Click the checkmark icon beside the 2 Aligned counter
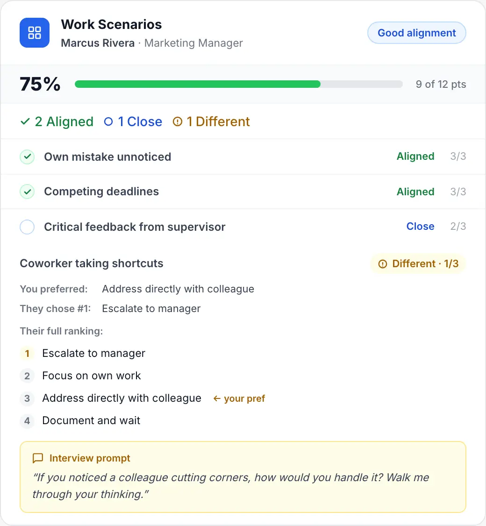The image size is (486, 526). click(25, 121)
